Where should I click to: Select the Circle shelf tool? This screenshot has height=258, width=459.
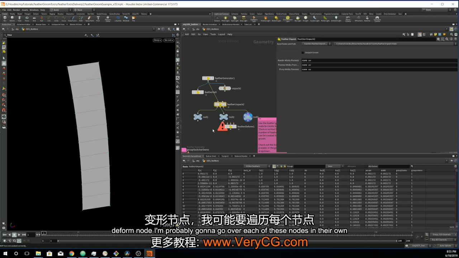(x=56, y=19)
